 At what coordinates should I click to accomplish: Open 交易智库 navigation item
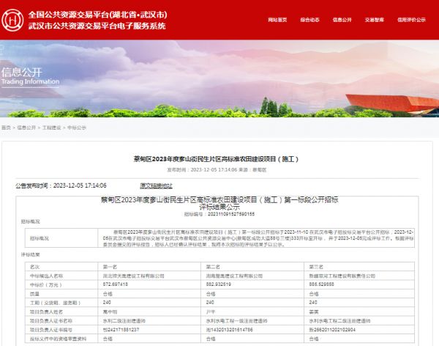click(x=375, y=20)
